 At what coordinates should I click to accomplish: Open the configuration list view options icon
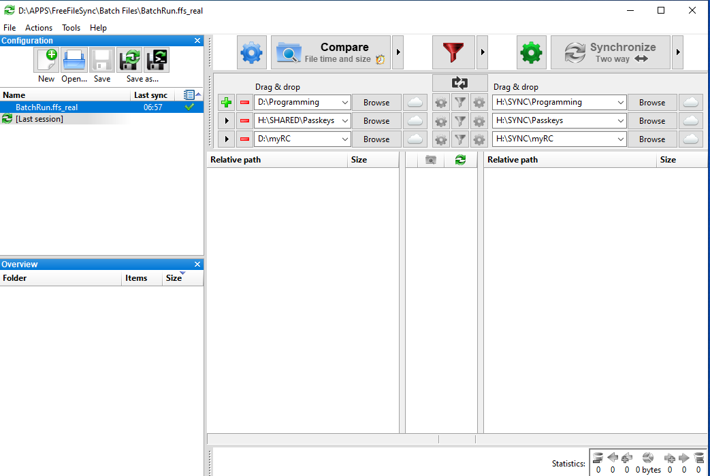(x=189, y=95)
